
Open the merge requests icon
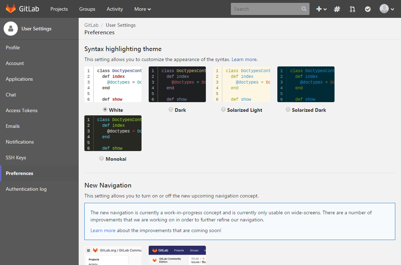point(352,9)
